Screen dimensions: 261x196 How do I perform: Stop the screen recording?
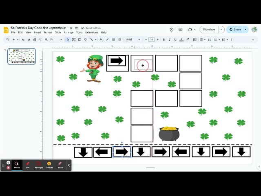tap(8, 168)
